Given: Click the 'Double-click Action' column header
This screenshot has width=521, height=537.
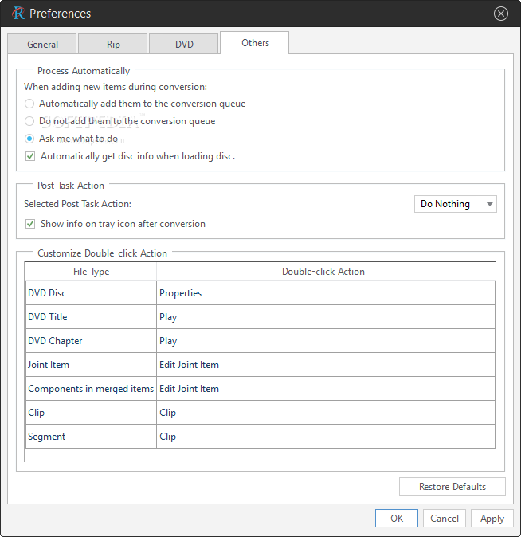Looking at the screenshot, I should 323,272.
